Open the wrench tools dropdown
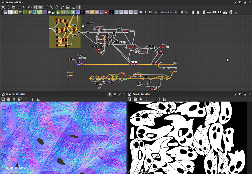The image size is (252, 174). (x=62, y=7)
